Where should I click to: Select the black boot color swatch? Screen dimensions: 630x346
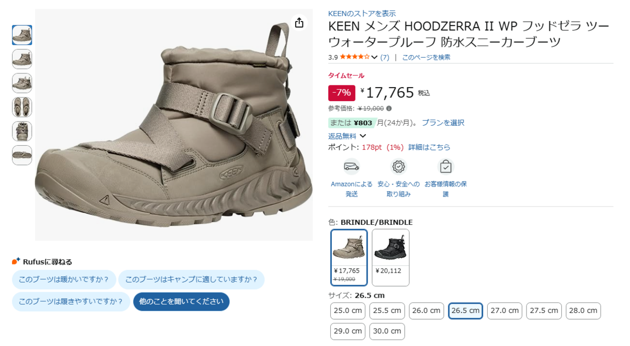click(x=391, y=257)
